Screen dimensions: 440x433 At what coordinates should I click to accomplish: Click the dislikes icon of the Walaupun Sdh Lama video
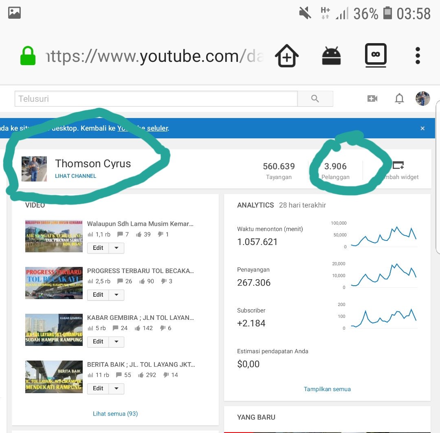pyautogui.click(x=160, y=234)
